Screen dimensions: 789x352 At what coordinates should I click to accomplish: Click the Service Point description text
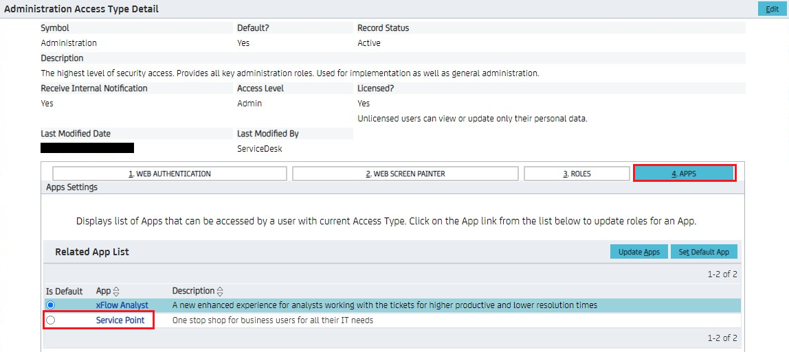272,320
